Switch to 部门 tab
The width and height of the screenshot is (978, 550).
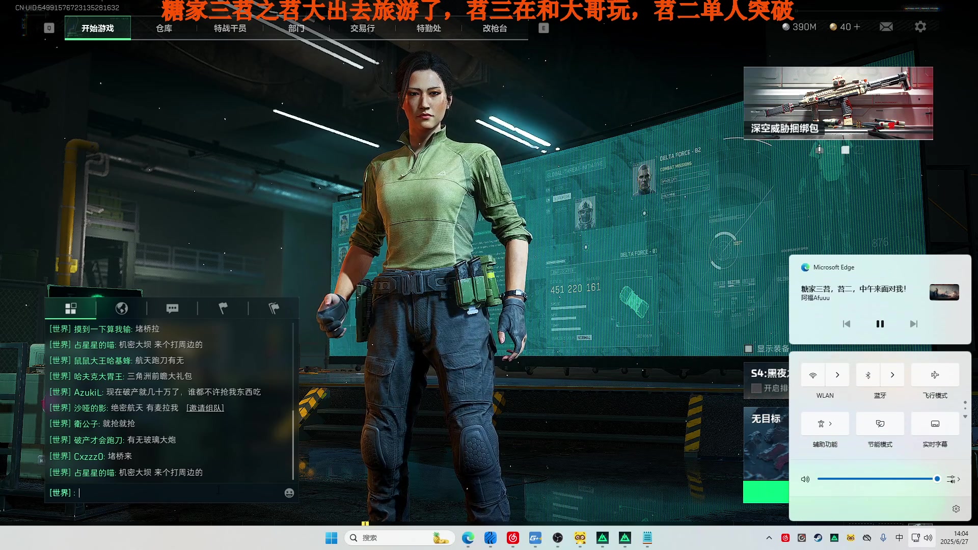(296, 28)
